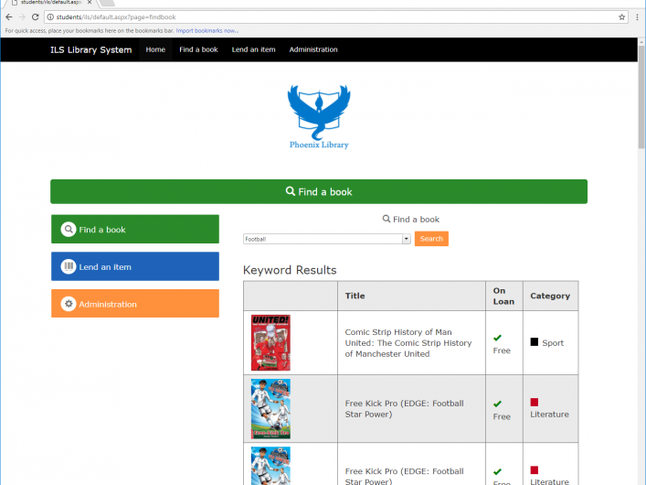Viewport: 646px width, 485px height.
Task: Click the new tab button next to the tab
Action: 107,2
